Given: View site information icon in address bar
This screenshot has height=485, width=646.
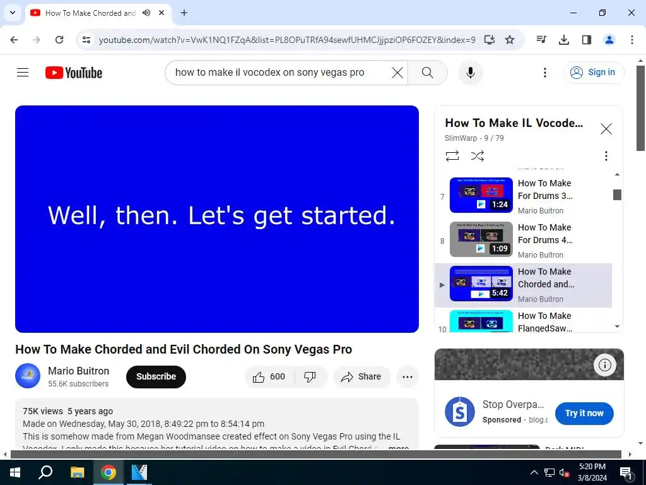Looking at the screenshot, I should coord(86,40).
